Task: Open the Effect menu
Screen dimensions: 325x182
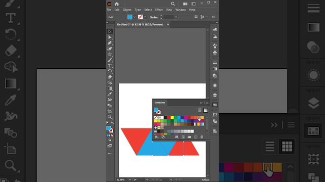Action: tap(159, 10)
